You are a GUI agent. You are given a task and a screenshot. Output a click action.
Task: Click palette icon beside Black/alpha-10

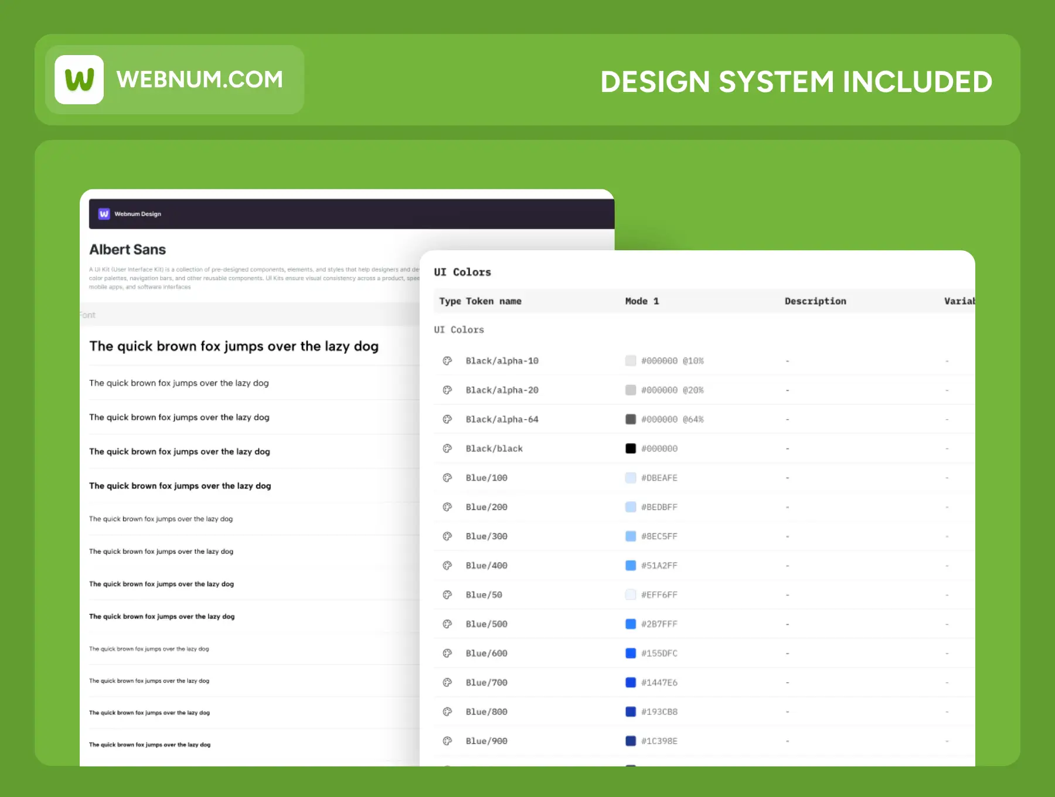click(x=447, y=361)
